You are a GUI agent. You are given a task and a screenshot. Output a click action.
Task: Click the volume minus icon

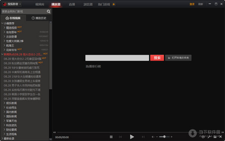click(x=157, y=137)
